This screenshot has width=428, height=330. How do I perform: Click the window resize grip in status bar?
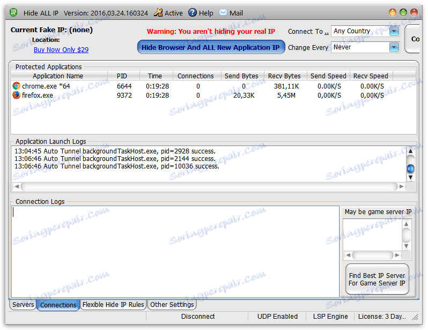point(415,317)
